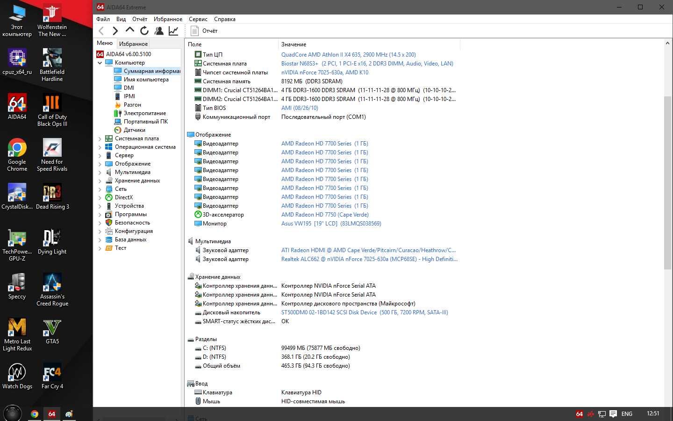Screen dimensions: 673x421
Task: Select Суммарная информация tree item
Action: pos(147,71)
